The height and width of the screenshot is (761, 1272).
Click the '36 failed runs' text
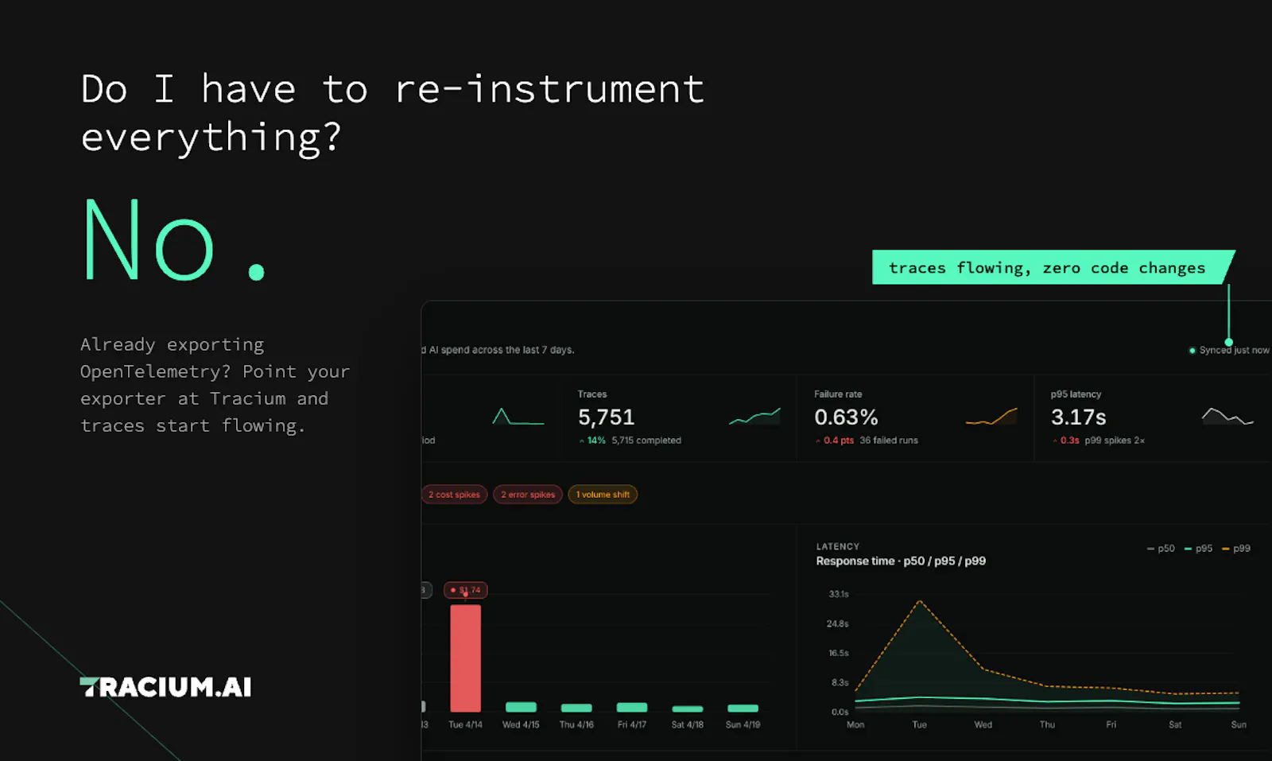889,441
